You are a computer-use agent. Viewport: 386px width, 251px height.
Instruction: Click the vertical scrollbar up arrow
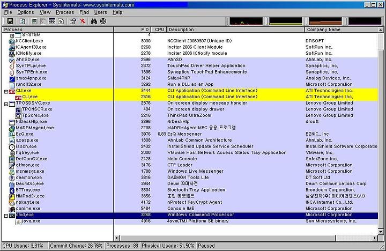tap(381, 30)
